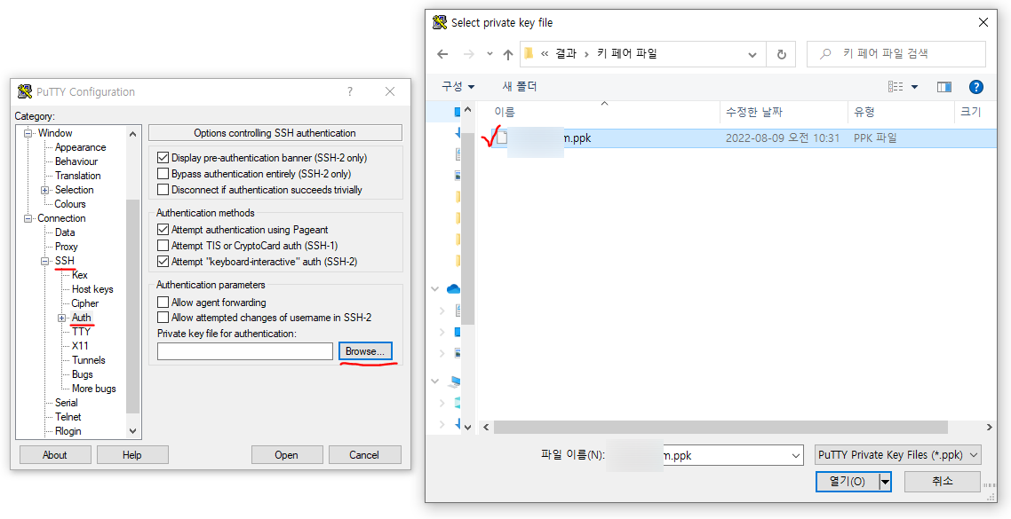Collapse the Window tree node

click(x=28, y=133)
